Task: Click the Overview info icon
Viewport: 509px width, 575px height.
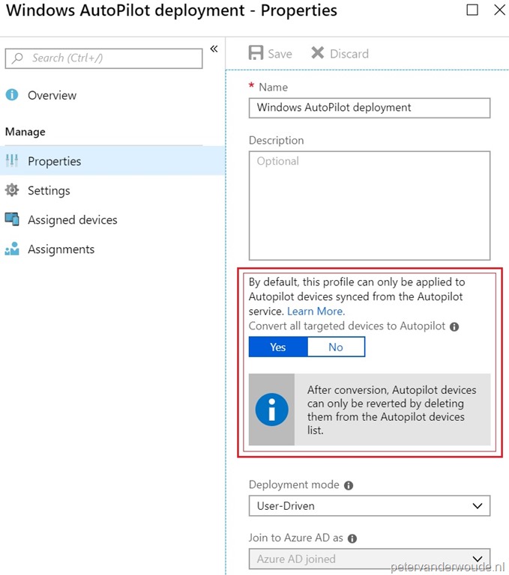Action: click(12, 94)
